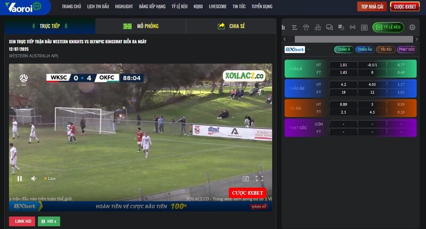Viewport: 426px width, 229px height.
Task: Open HIGHLIGHT menu item
Action: click(x=124, y=6)
